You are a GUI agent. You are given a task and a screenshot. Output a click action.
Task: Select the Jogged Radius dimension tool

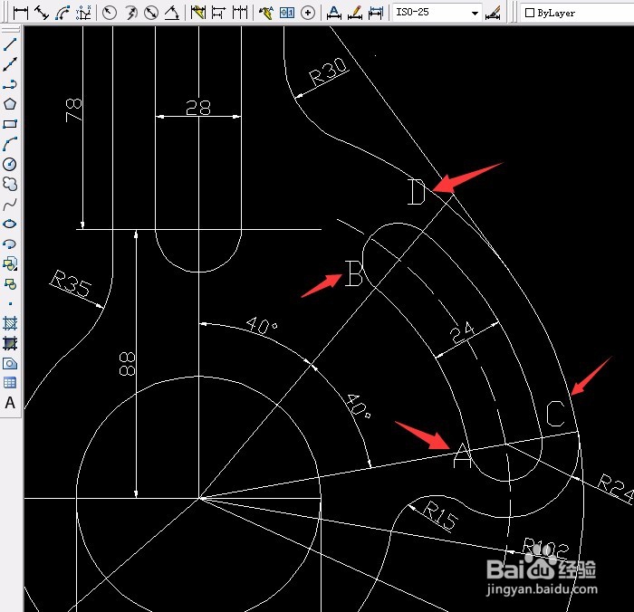pos(130,13)
